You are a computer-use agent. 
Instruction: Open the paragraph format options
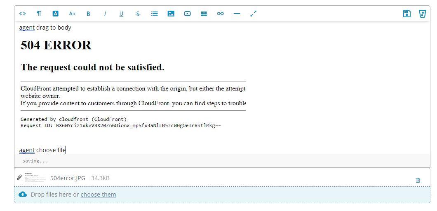coord(39,14)
